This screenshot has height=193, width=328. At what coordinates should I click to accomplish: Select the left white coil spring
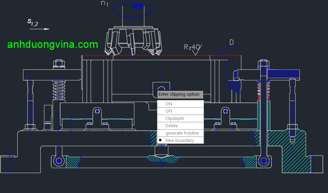59,90
